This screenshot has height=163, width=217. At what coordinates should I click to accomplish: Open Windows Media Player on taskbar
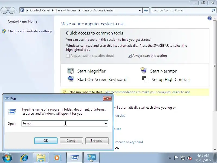pos(57,158)
